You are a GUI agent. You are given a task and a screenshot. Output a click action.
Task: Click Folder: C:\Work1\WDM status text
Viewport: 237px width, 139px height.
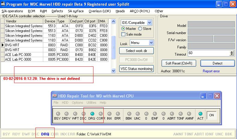coord(94,134)
